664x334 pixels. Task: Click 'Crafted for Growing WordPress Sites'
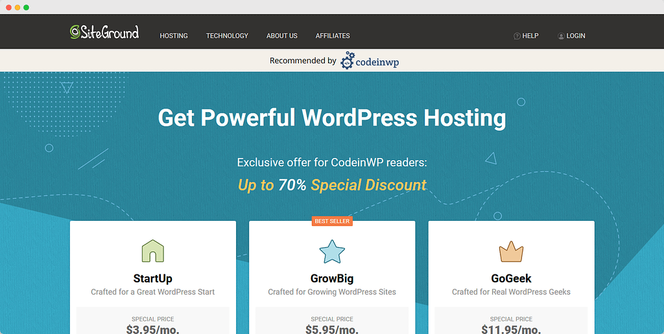[x=332, y=292]
